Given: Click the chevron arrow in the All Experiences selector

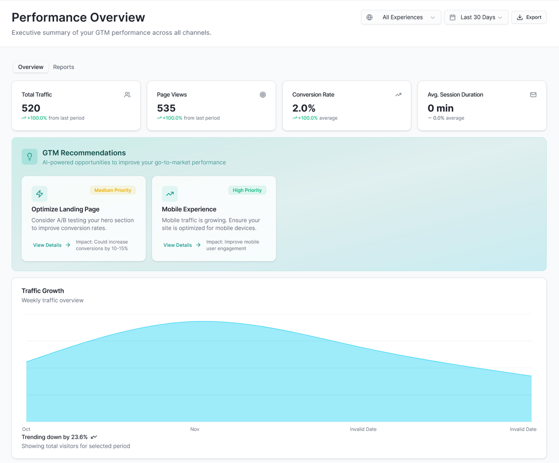Looking at the screenshot, I should [433, 18].
